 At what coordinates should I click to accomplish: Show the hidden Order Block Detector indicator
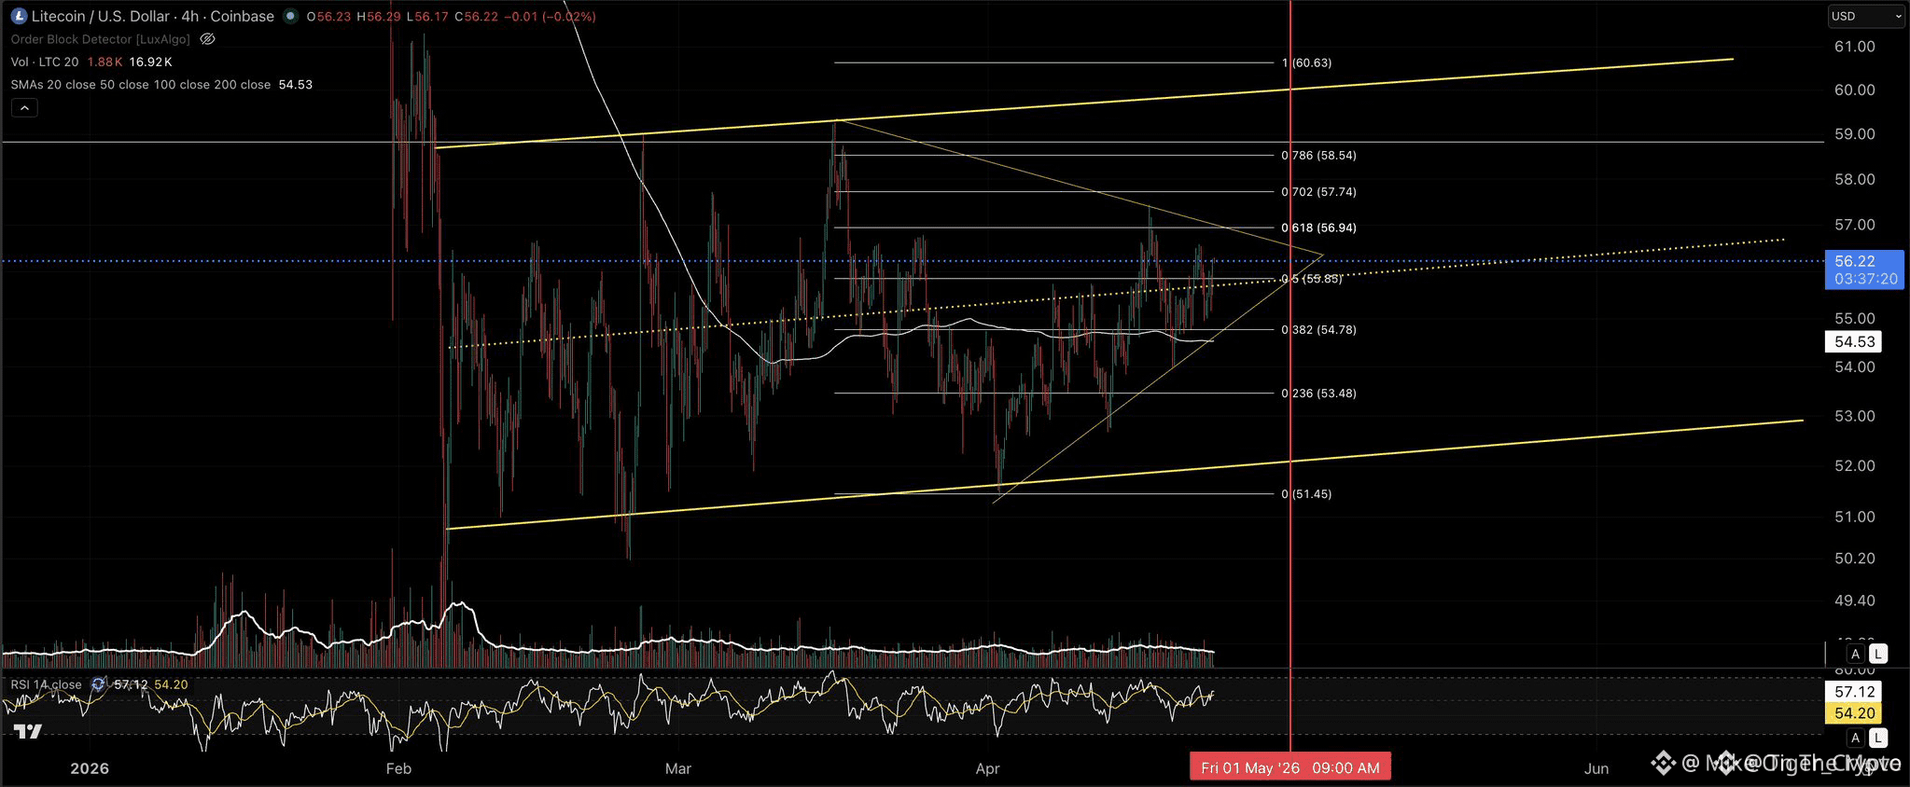coord(208,39)
